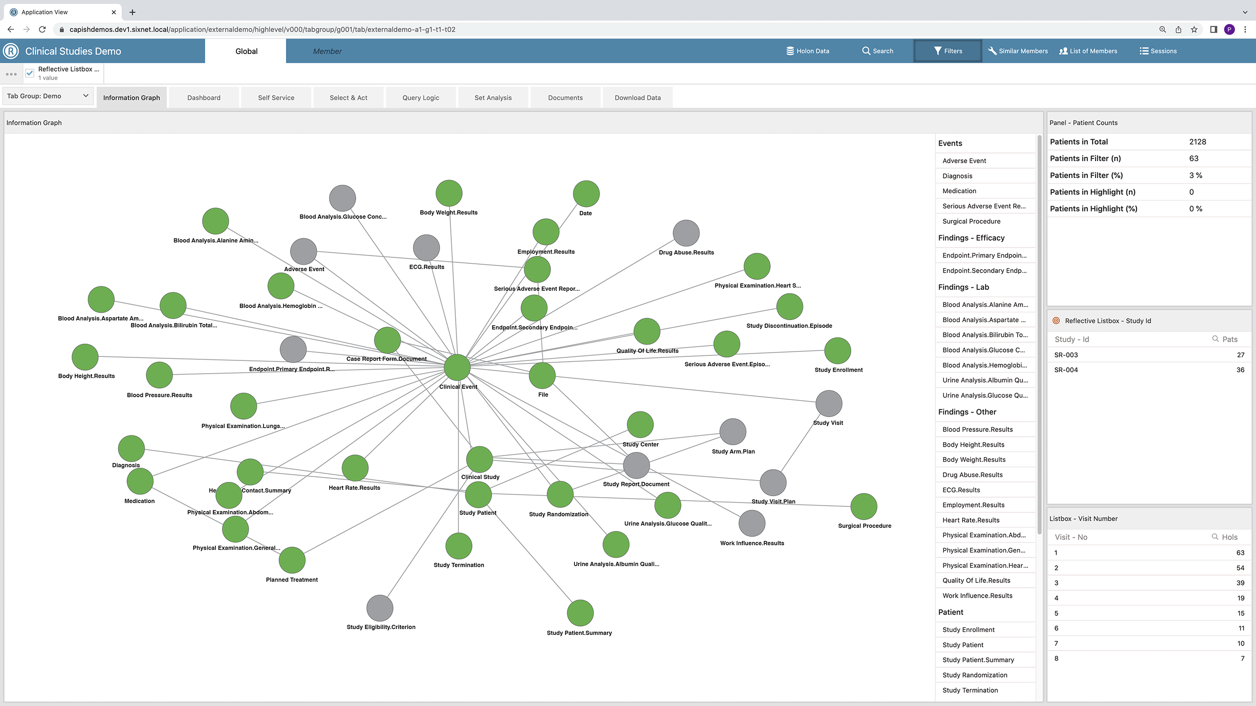
Task: Switch to the Dashboard tab
Action: click(x=204, y=98)
